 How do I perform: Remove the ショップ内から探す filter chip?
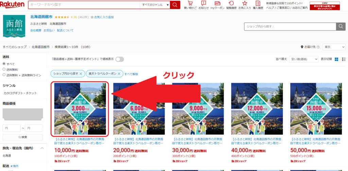click(x=81, y=74)
